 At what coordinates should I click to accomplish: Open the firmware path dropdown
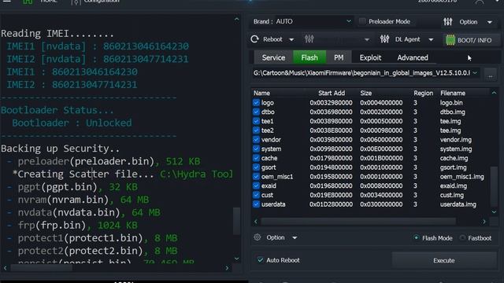coord(475,73)
